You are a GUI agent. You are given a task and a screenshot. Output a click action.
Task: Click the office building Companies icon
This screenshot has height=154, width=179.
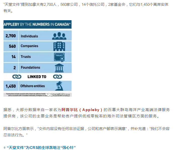coord(59,46)
